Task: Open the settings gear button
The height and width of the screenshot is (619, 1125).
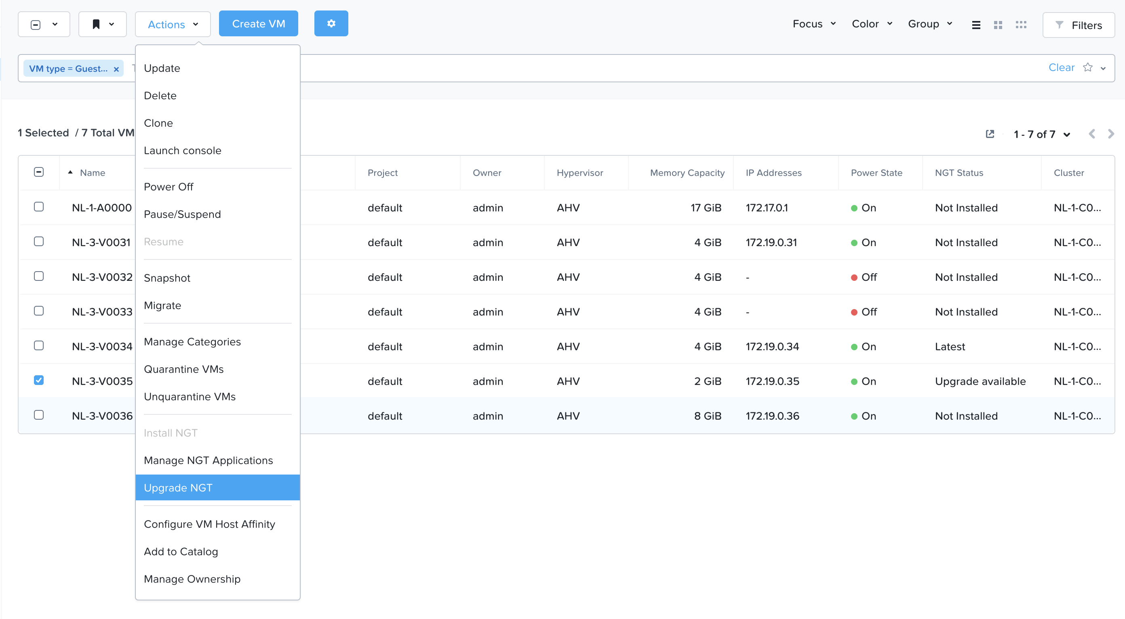Action: 331,23
